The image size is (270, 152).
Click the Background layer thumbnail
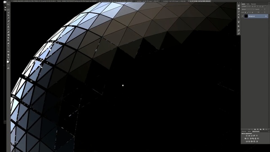[246, 16]
